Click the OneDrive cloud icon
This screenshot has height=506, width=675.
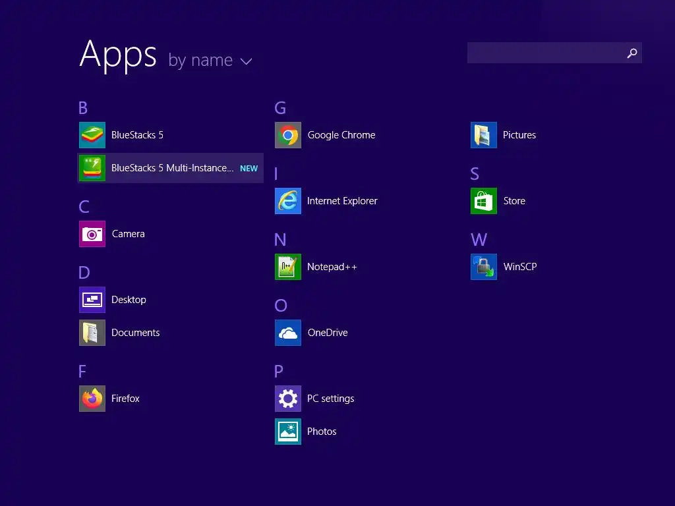tap(288, 333)
